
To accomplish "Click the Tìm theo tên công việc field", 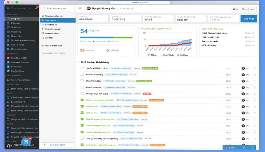I will (223, 19).
